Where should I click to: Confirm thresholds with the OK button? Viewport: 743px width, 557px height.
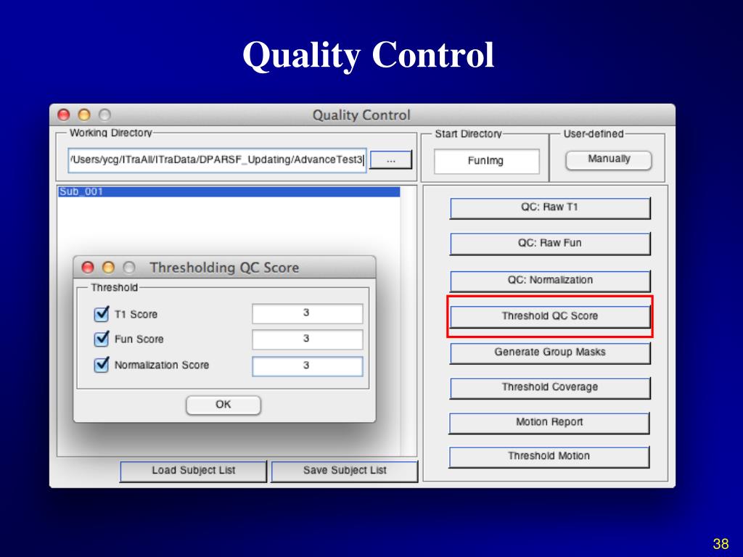pos(223,405)
